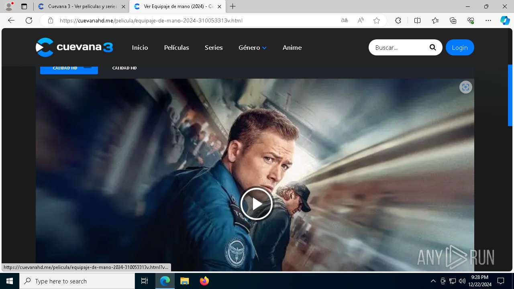
Task: Click the page vertical scrollbar thumb
Action: (x=510, y=96)
